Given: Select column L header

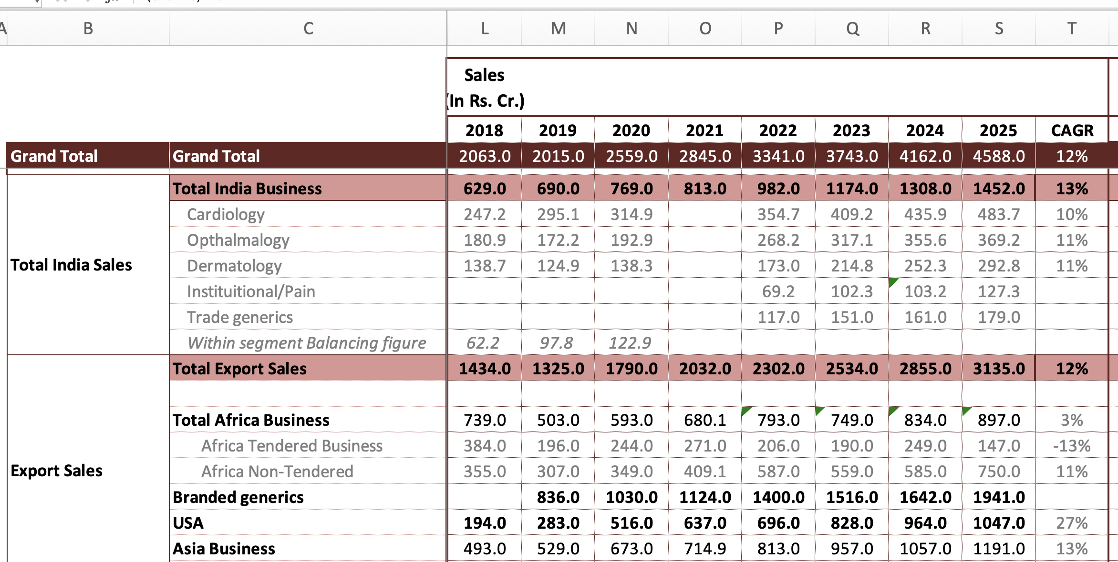Looking at the screenshot, I should pyautogui.click(x=485, y=29).
